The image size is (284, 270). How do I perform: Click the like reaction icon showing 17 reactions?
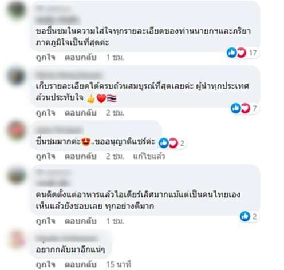[x=232, y=53]
